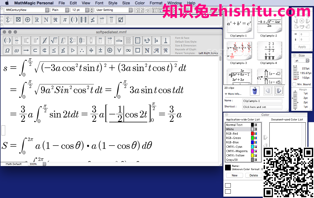Image resolution: width=314 pixels, height=198 pixels.
Task: Open the right arrow symbols palette
Action: [26, 50]
